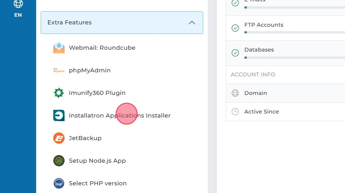The width and height of the screenshot is (345, 193).
Task: Launch Installatron Applications Installer
Action: tap(120, 116)
